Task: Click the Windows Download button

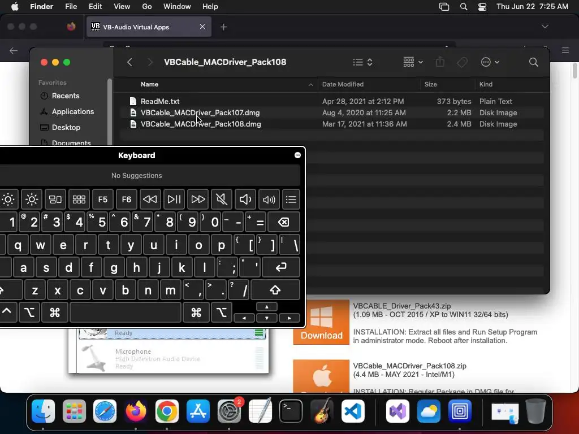Action: (x=321, y=322)
